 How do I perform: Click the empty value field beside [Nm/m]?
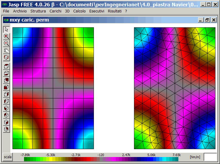[x=210, y=157]
